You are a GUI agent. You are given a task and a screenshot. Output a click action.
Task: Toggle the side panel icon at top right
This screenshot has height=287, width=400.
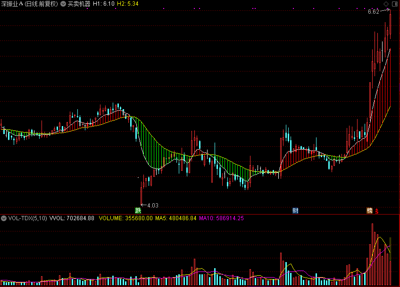pos(395,4)
